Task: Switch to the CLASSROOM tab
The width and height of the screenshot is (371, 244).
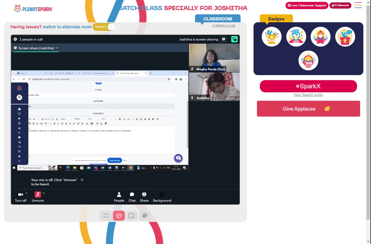Action: click(x=218, y=19)
